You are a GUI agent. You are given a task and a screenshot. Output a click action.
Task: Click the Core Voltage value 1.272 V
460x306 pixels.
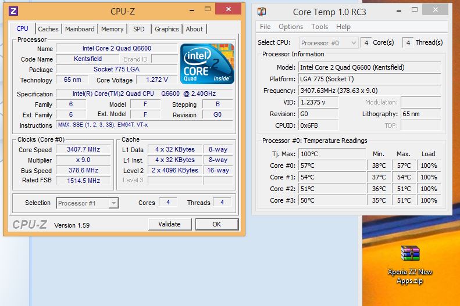[x=157, y=80]
